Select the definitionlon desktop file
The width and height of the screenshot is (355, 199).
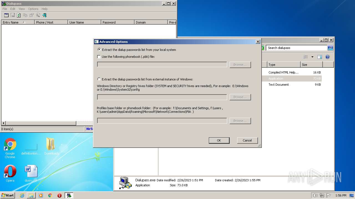click(31, 149)
